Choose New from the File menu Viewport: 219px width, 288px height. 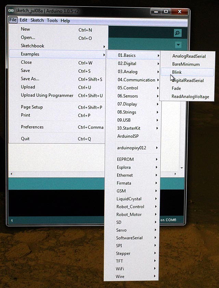click(x=58, y=29)
